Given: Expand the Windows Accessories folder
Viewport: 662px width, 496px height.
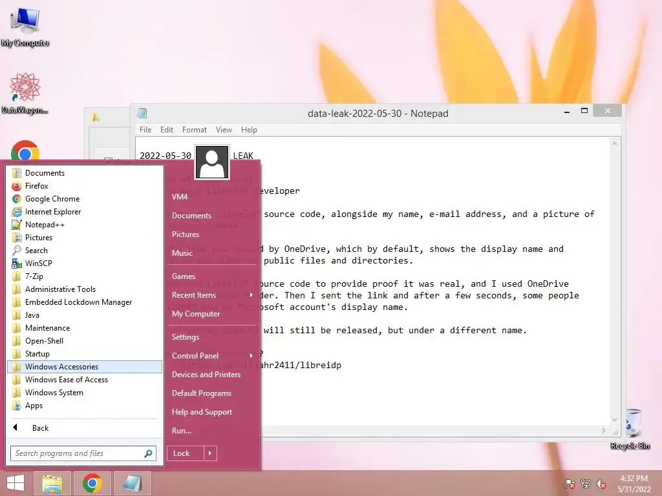Looking at the screenshot, I should coord(85,367).
